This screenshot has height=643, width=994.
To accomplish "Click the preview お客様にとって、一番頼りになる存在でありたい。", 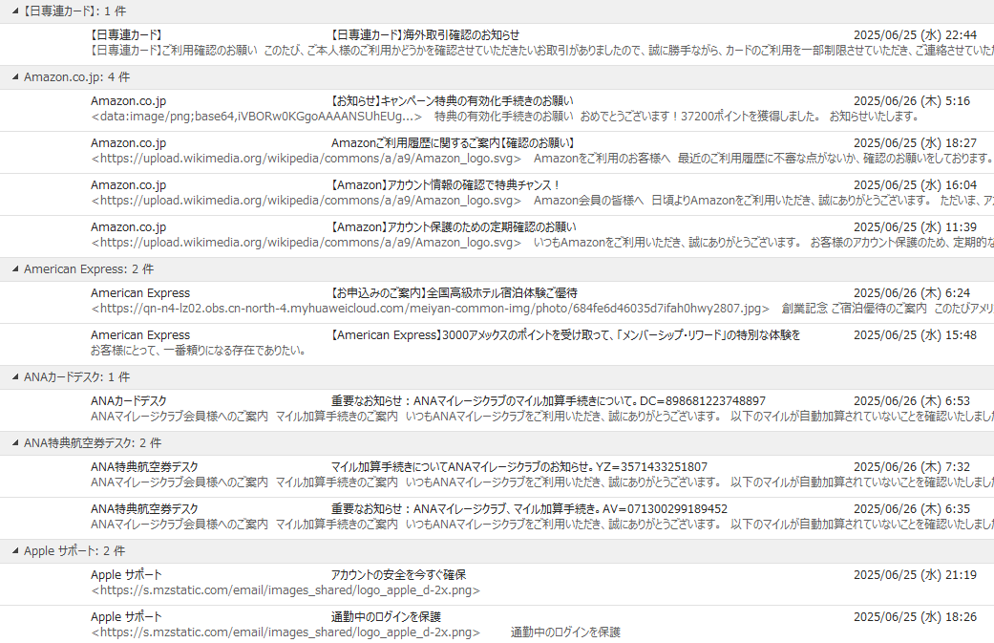I will click(199, 350).
